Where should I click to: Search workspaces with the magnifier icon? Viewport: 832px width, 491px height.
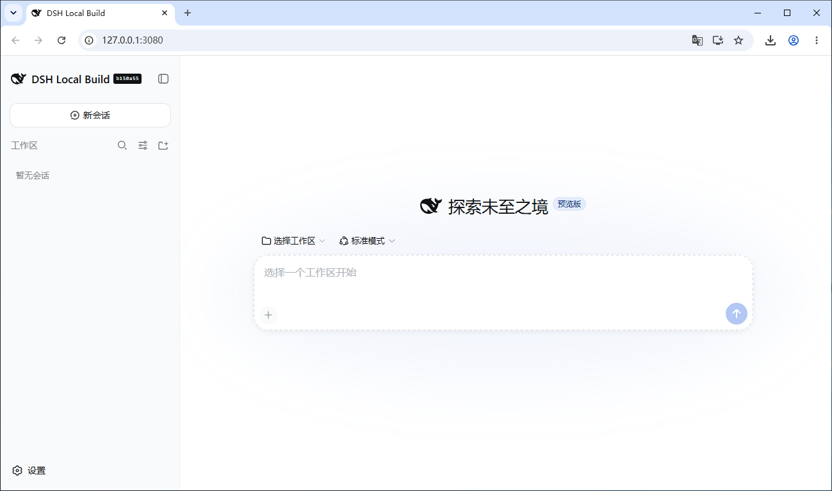point(122,145)
